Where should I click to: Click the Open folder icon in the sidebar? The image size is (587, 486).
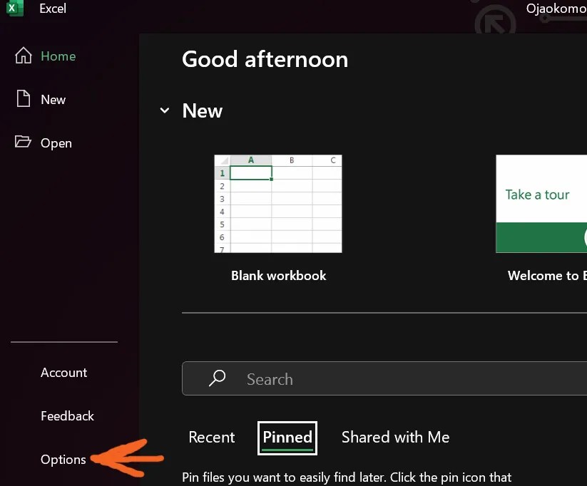point(22,143)
